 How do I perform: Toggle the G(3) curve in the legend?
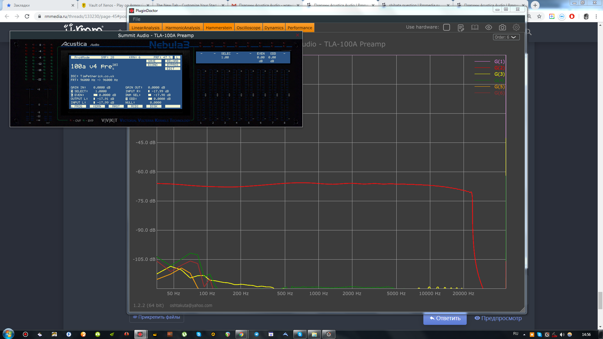(x=499, y=74)
